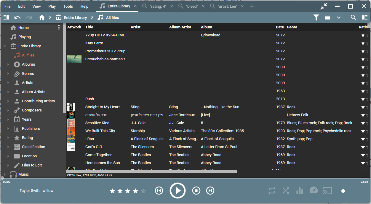
Task: Toggle repeat playback mode
Action: (272, 191)
